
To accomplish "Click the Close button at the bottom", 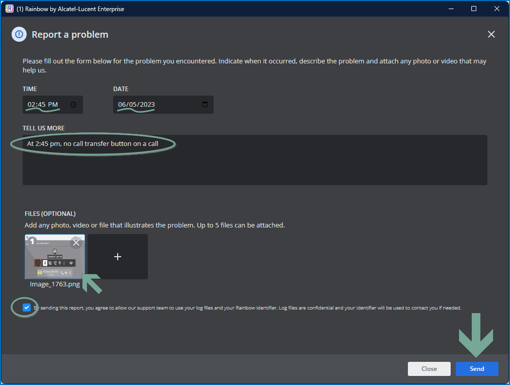I will (429, 368).
